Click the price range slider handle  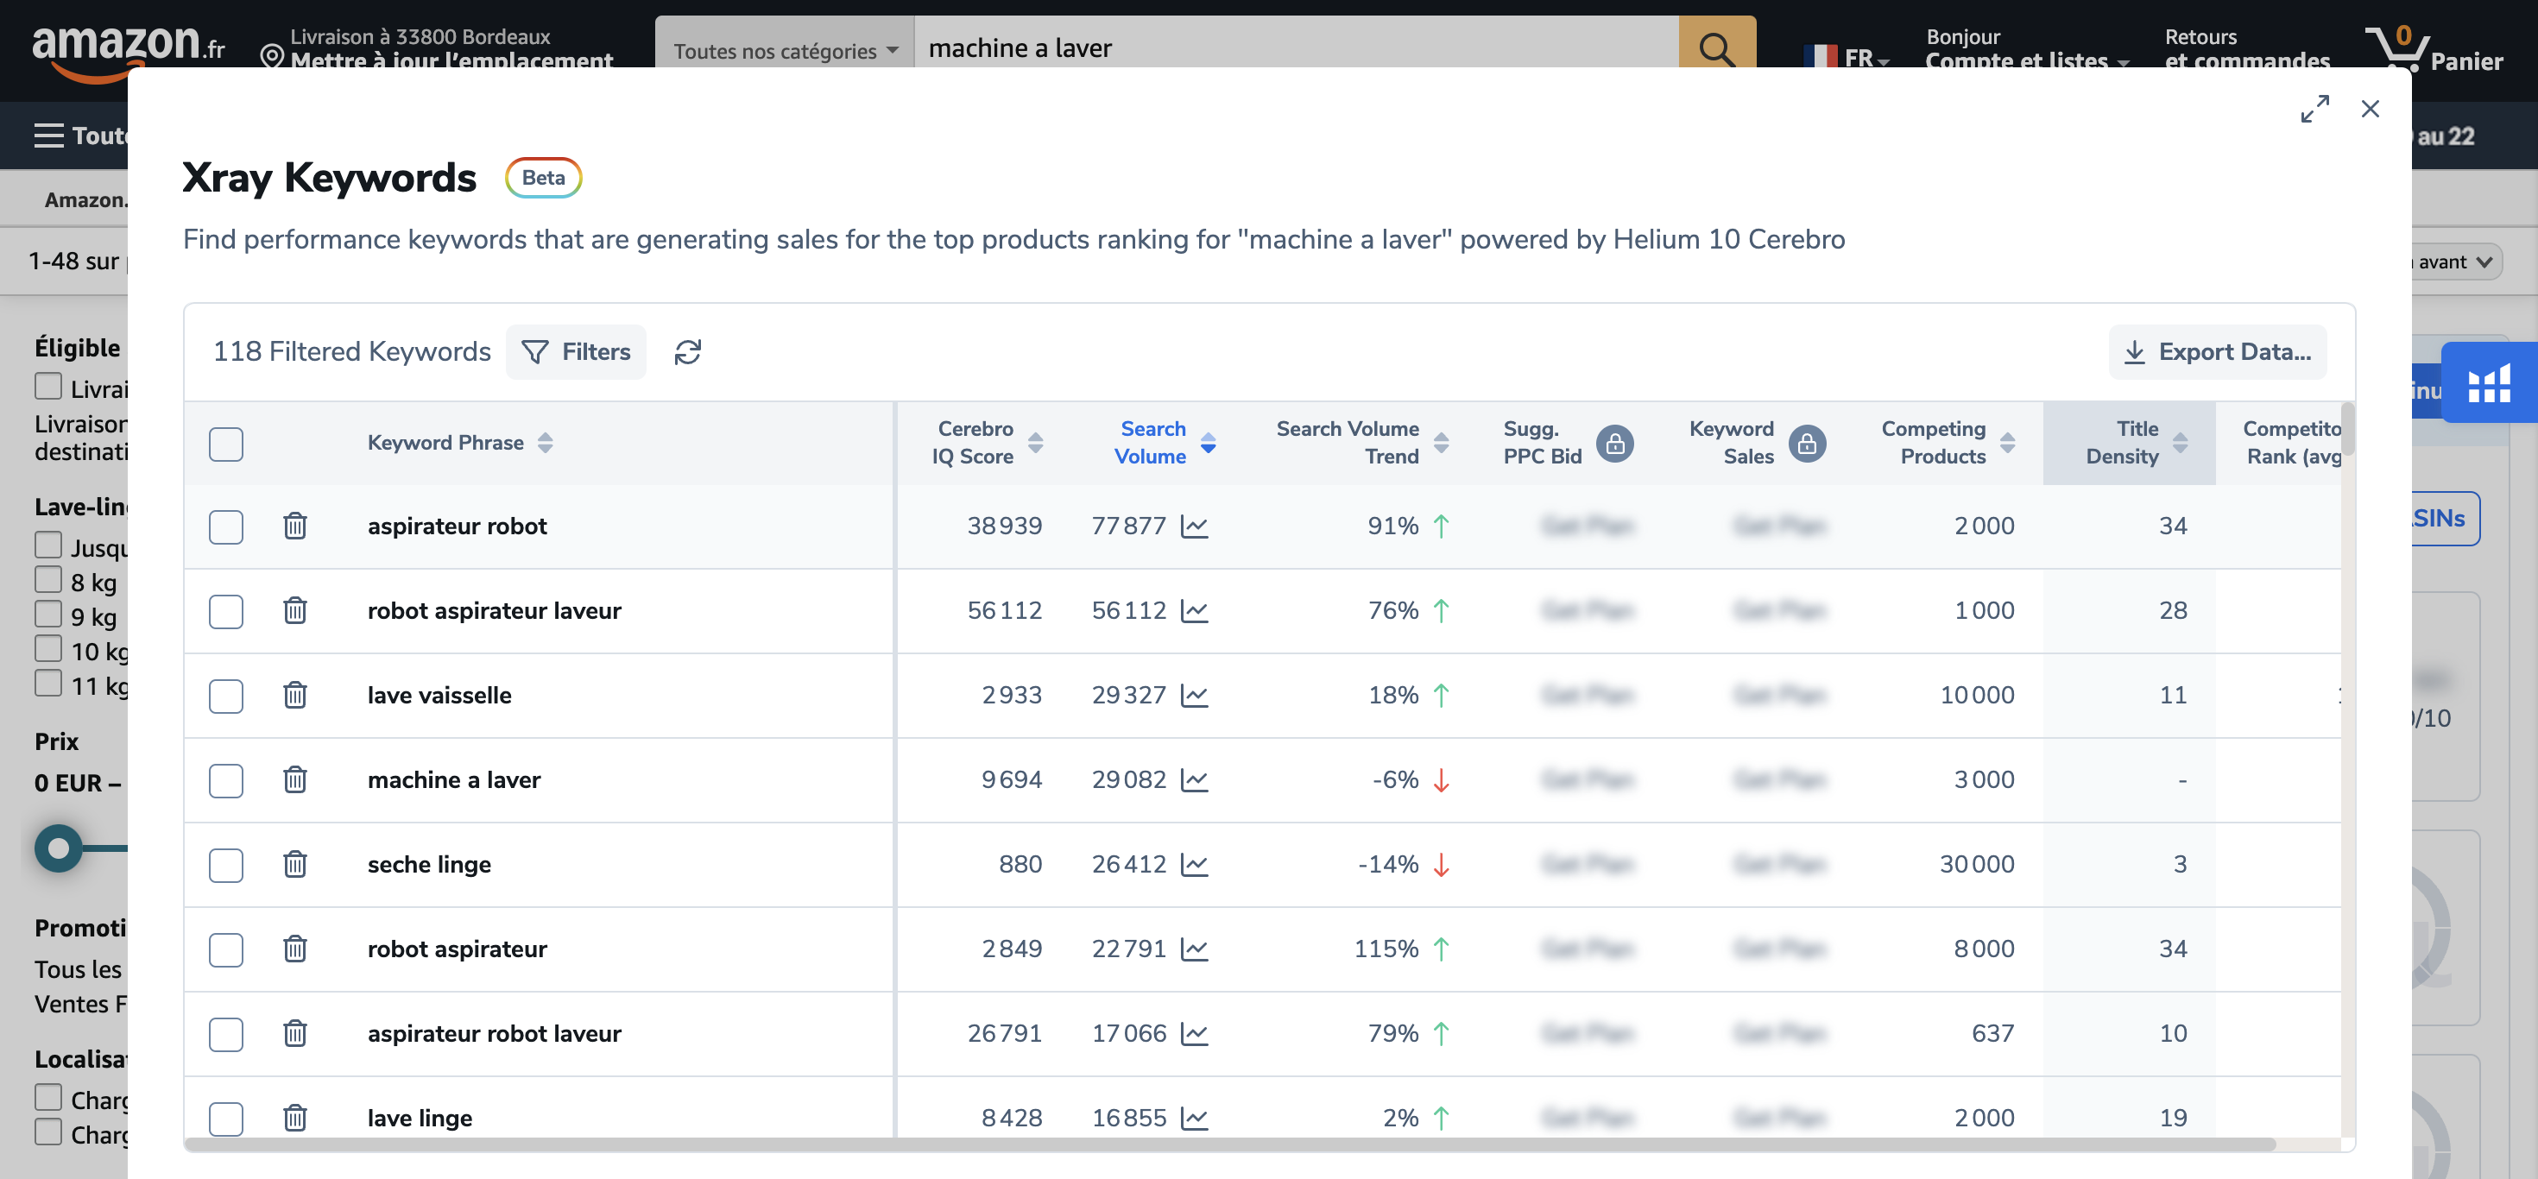[x=59, y=848]
